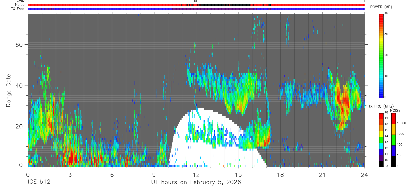
Task: Click the cyan block in the TX FRQ legend
Action: (x=381, y=146)
